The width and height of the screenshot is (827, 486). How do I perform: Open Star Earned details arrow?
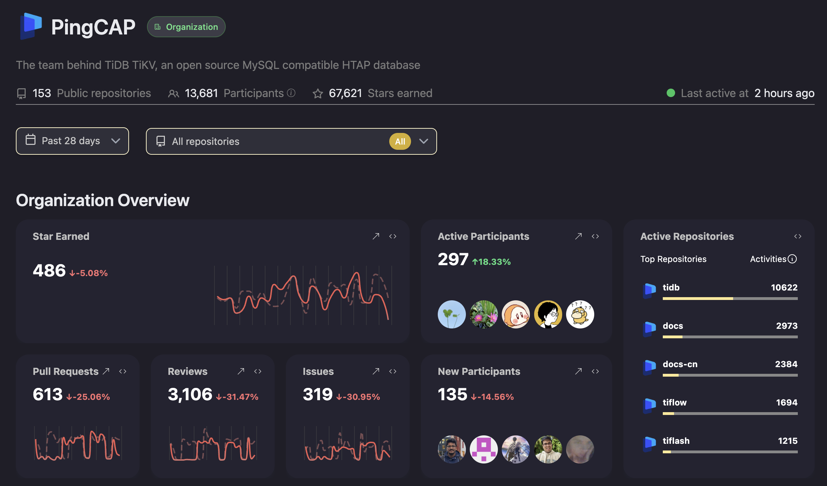tap(376, 236)
